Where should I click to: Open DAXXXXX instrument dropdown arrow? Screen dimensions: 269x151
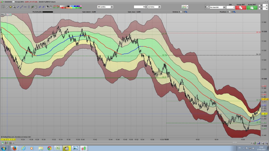4,2
